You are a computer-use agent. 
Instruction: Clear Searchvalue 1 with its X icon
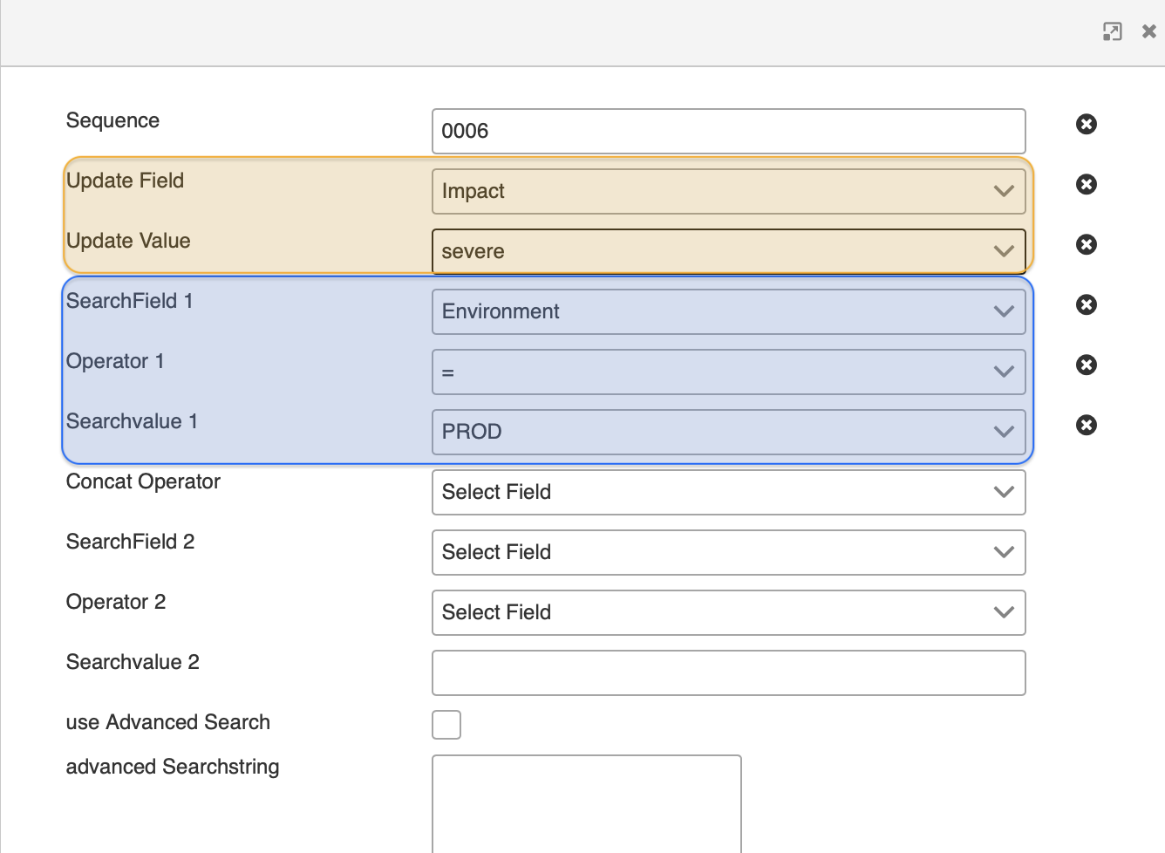(x=1086, y=425)
